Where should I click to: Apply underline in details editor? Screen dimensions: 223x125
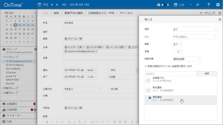click(x=57, y=122)
